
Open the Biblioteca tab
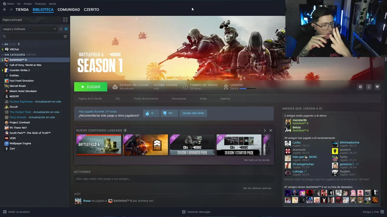tap(43, 10)
